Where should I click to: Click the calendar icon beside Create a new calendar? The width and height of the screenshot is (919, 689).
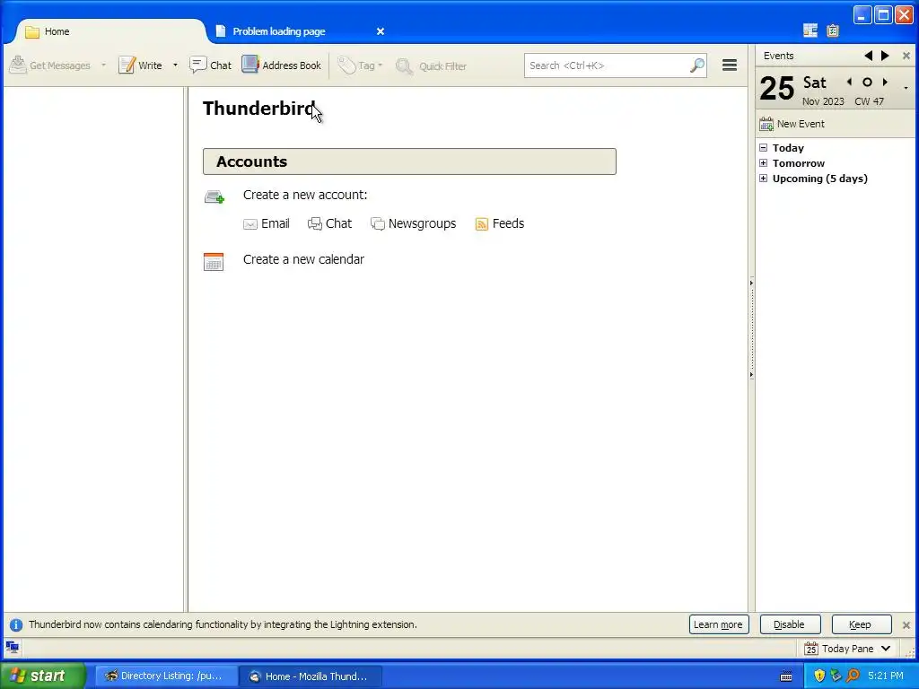pos(214,261)
